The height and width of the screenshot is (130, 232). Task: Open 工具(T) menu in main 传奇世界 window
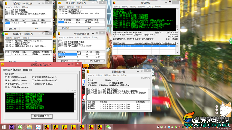click(x=150, y=7)
